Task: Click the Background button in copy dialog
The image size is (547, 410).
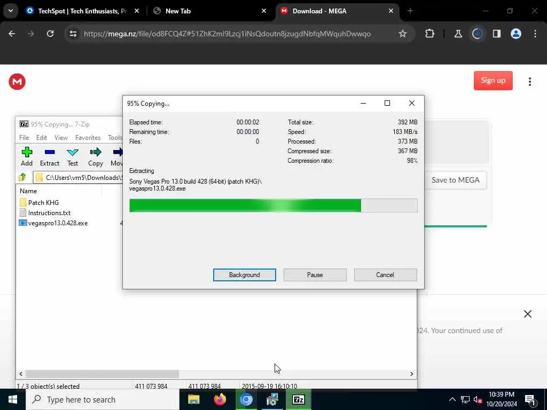Action: (244, 275)
